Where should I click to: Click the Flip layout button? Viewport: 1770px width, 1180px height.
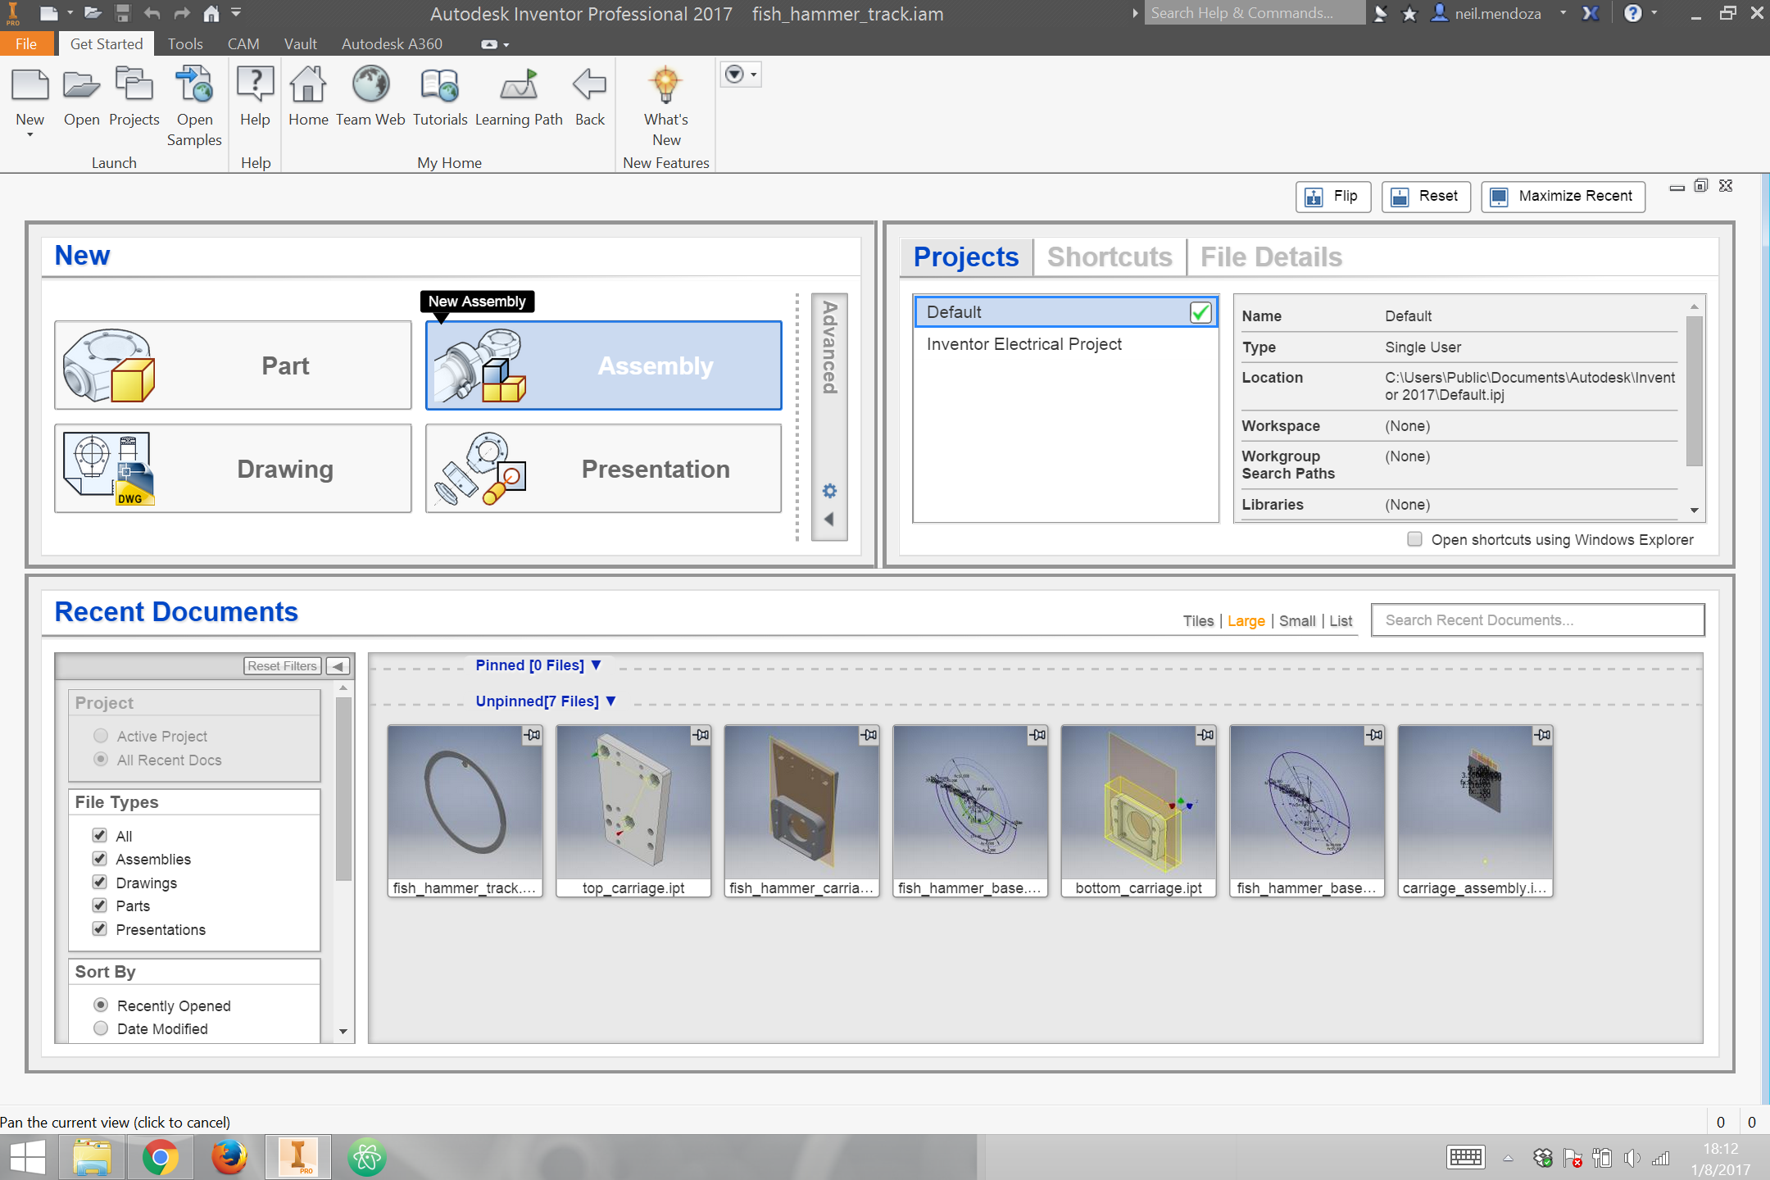[1333, 197]
